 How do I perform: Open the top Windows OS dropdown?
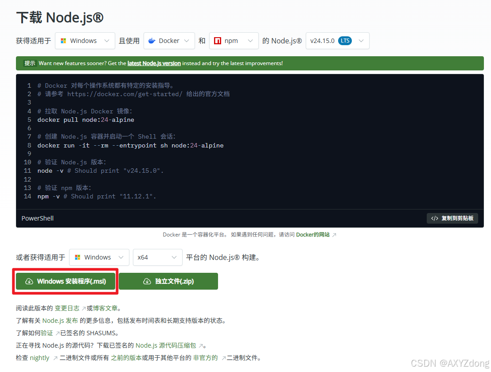(85, 41)
